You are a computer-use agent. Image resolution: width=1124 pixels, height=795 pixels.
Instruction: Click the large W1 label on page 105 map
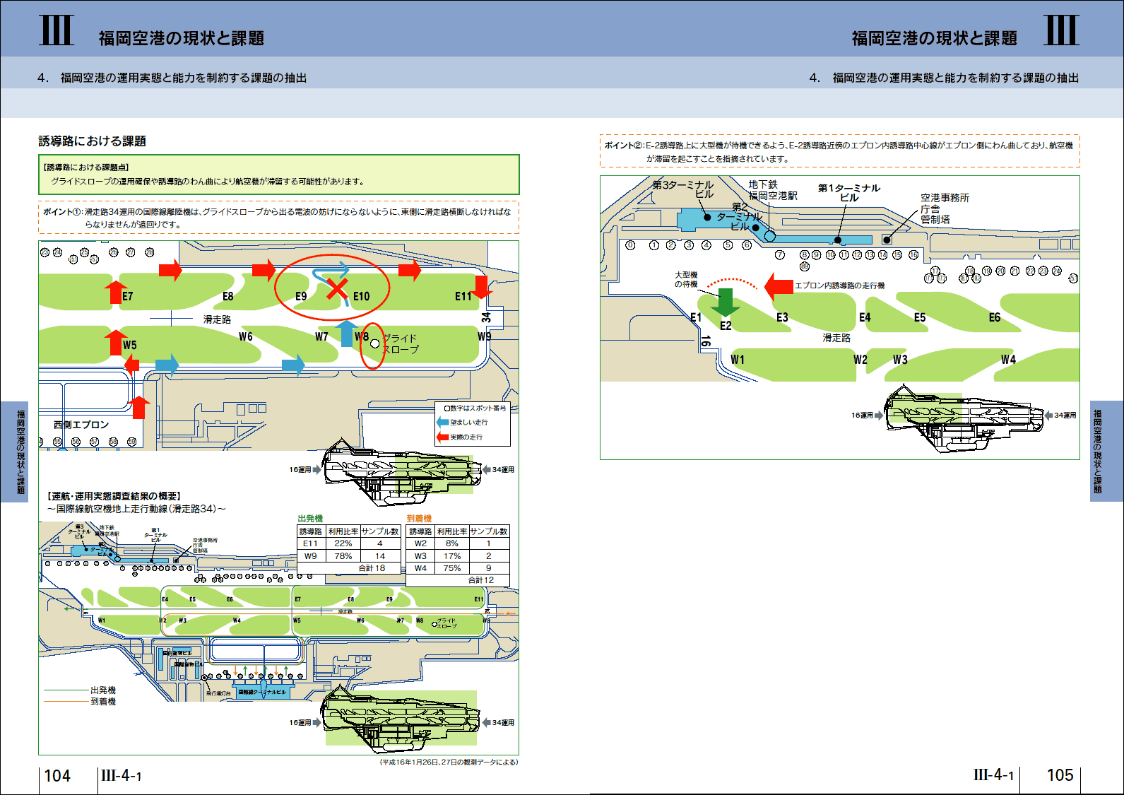738,360
